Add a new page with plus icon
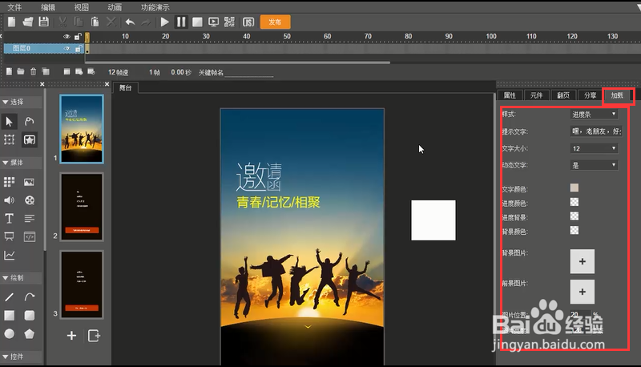 71,336
